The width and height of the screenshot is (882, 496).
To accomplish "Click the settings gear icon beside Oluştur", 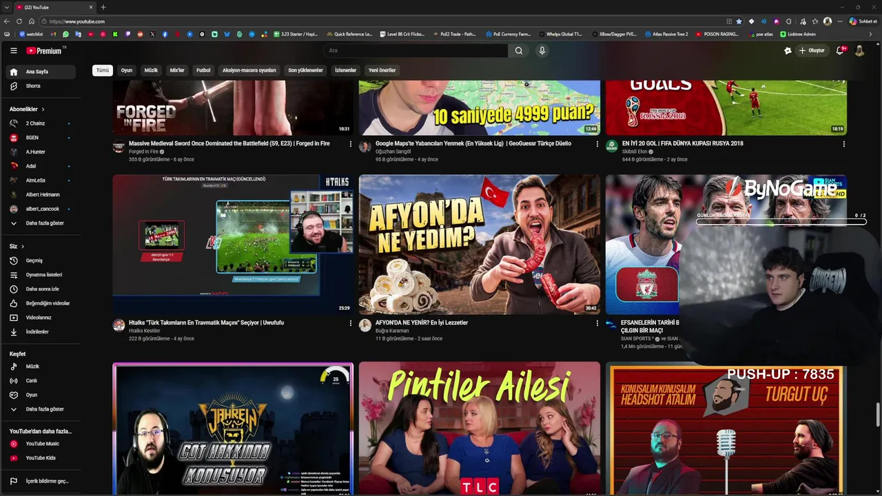I will 788,50.
